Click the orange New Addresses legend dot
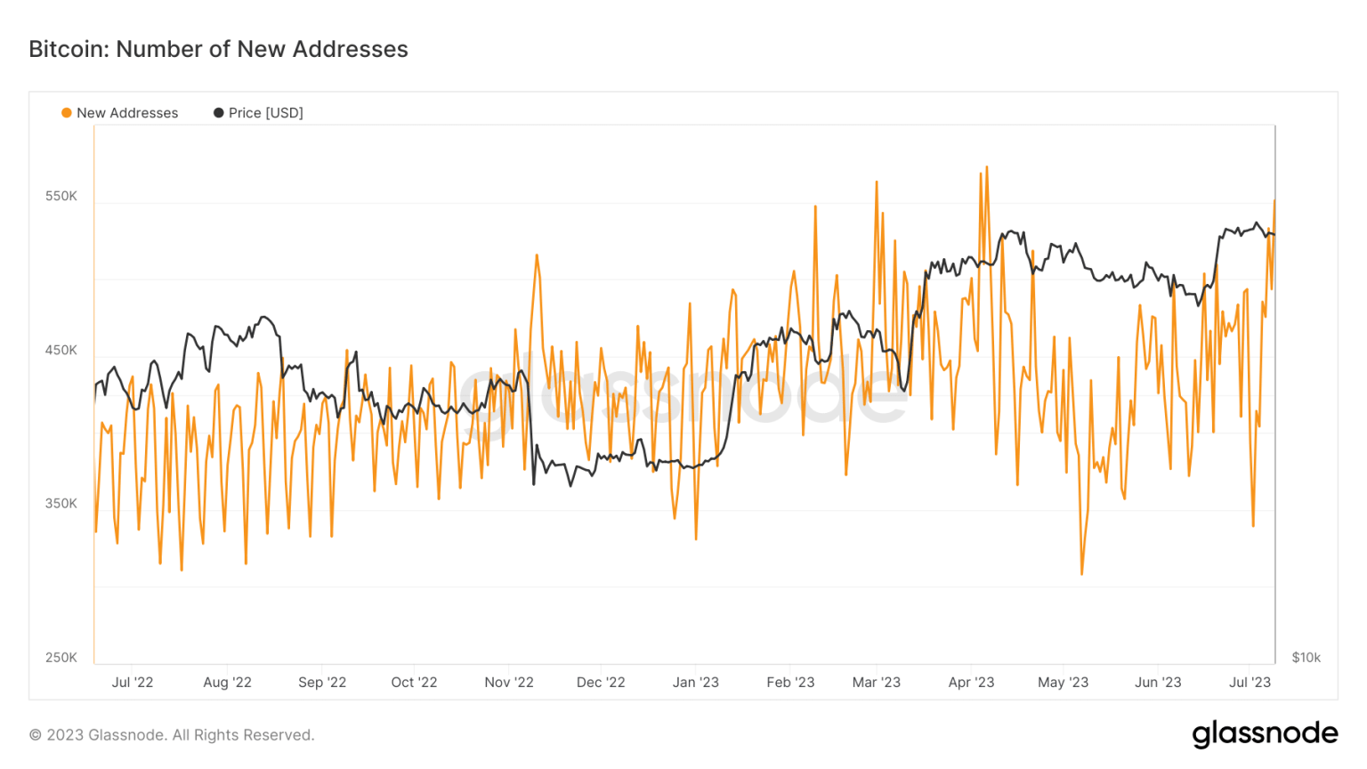This screenshot has width=1367, height=769. (67, 113)
